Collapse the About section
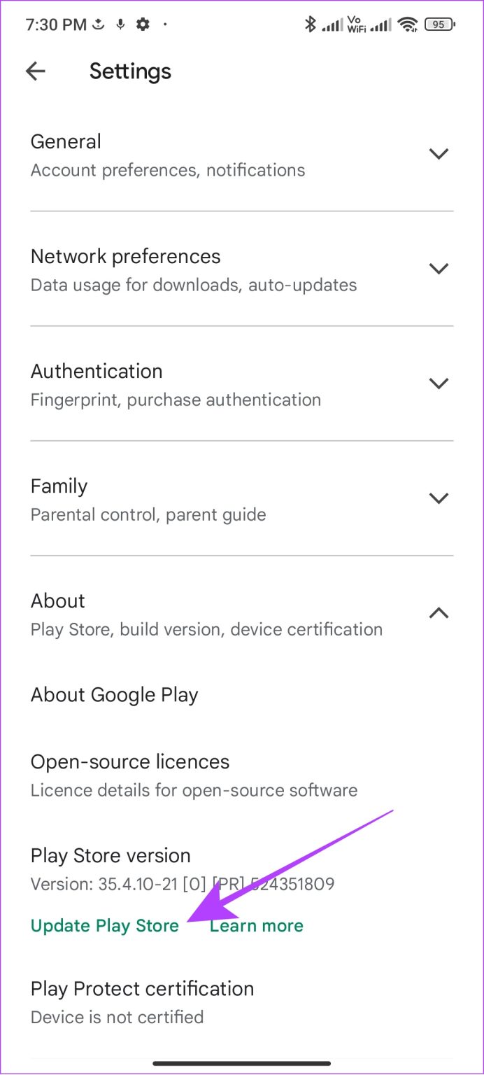Viewport: 484px width, 1075px height. tap(439, 612)
